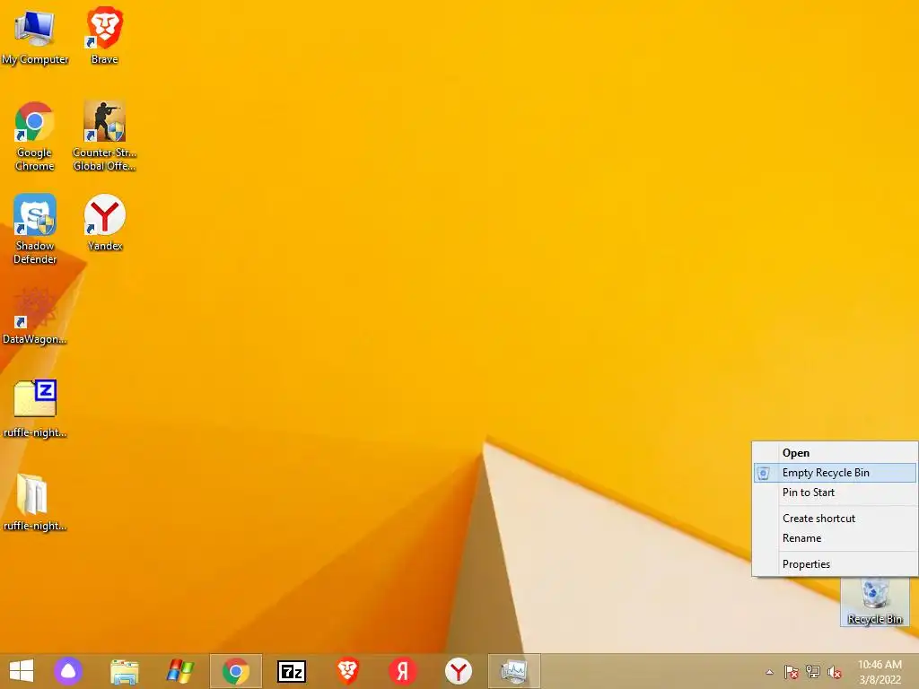Select the Brave desktop shortcut

[104, 34]
